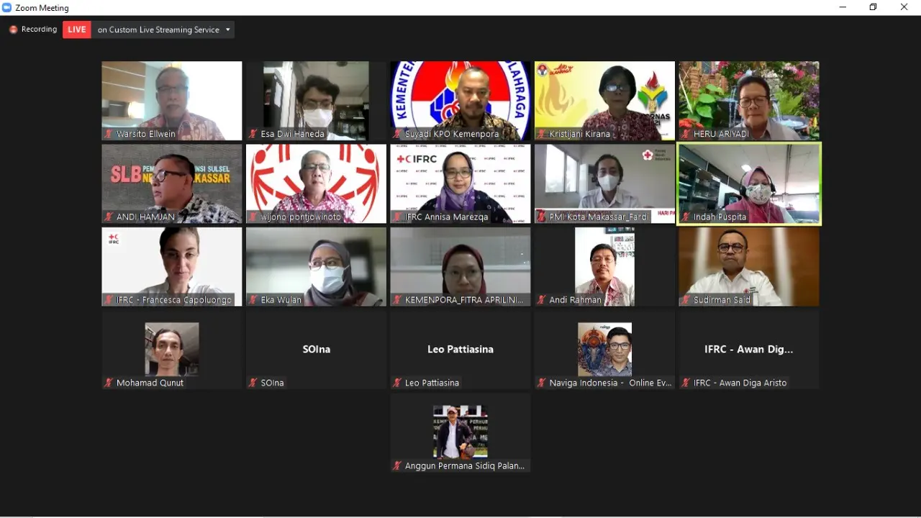Click muted mic icon beside HERU ARIYADI
921x518 pixels.
click(x=686, y=134)
